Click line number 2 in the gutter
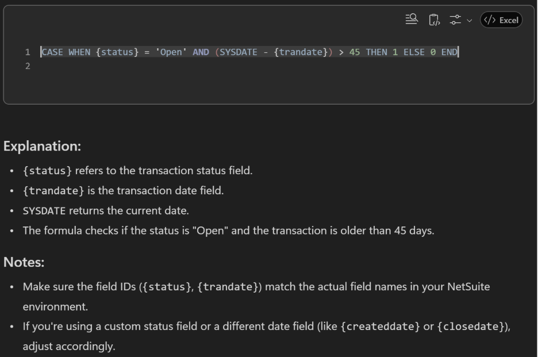 pyautogui.click(x=27, y=66)
